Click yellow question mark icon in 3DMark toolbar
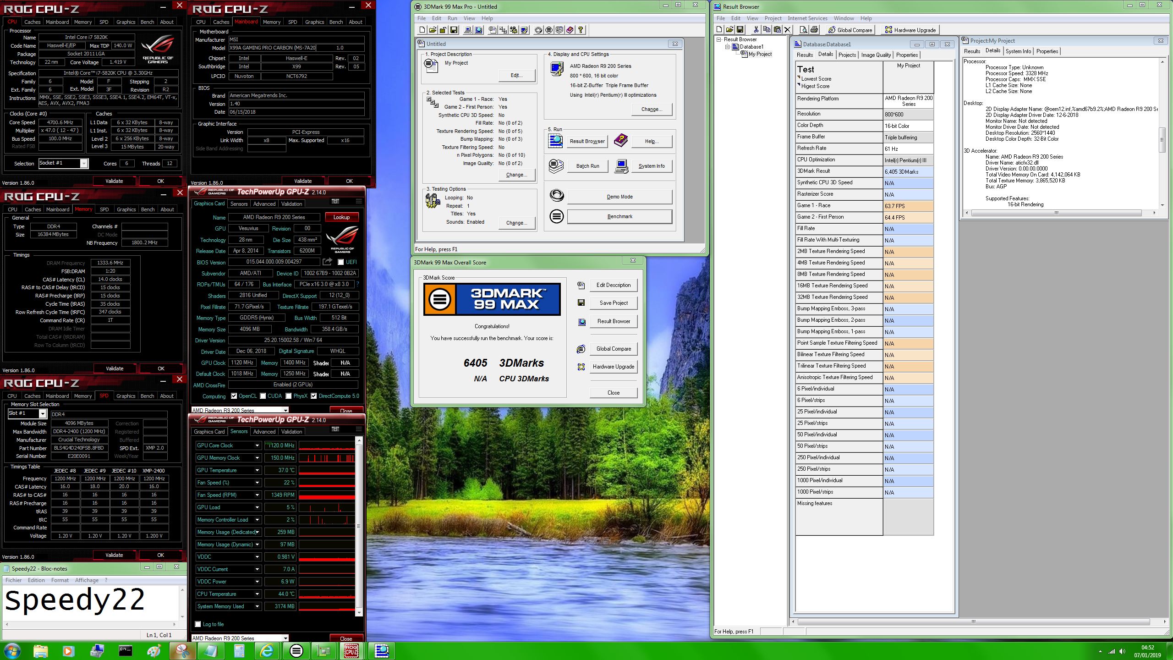This screenshot has height=660, width=1173. (581, 30)
